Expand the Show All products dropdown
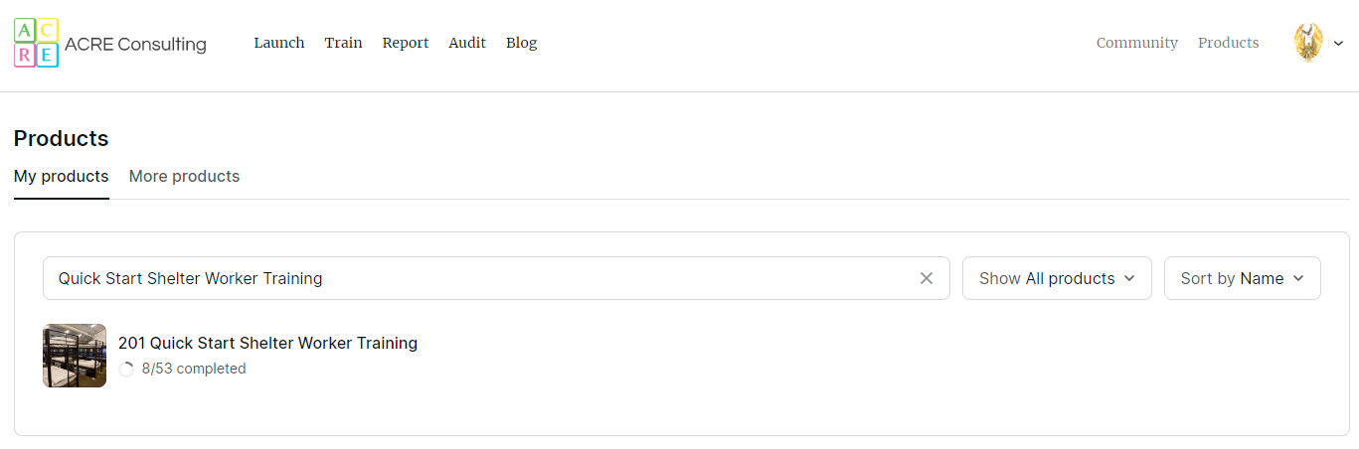Screen dimensions: 1359x449 (1056, 278)
